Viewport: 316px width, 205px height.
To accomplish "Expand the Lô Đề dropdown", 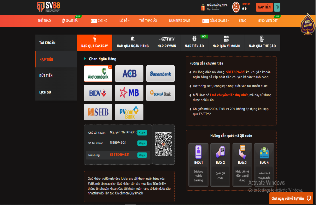I will [x=124, y=21].
